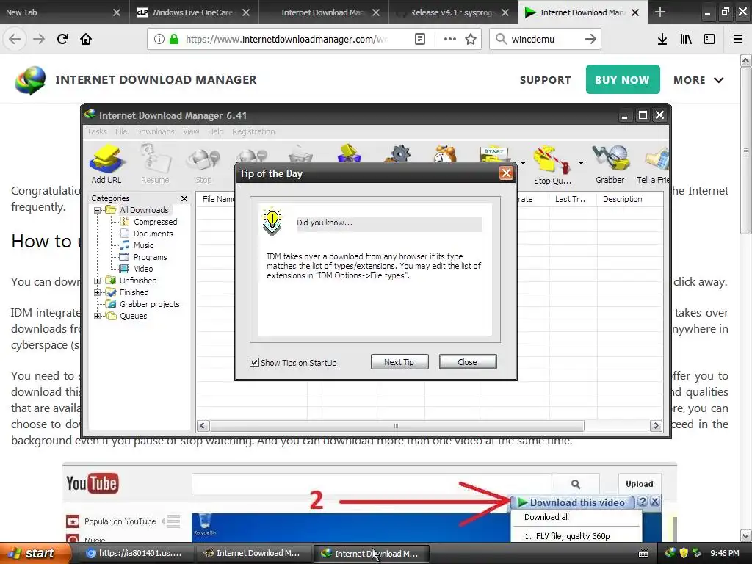Click the Start Queue toolbar icon
Viewport: 752px width, 564px height.
pyautogui.click(x=495, y=154)
